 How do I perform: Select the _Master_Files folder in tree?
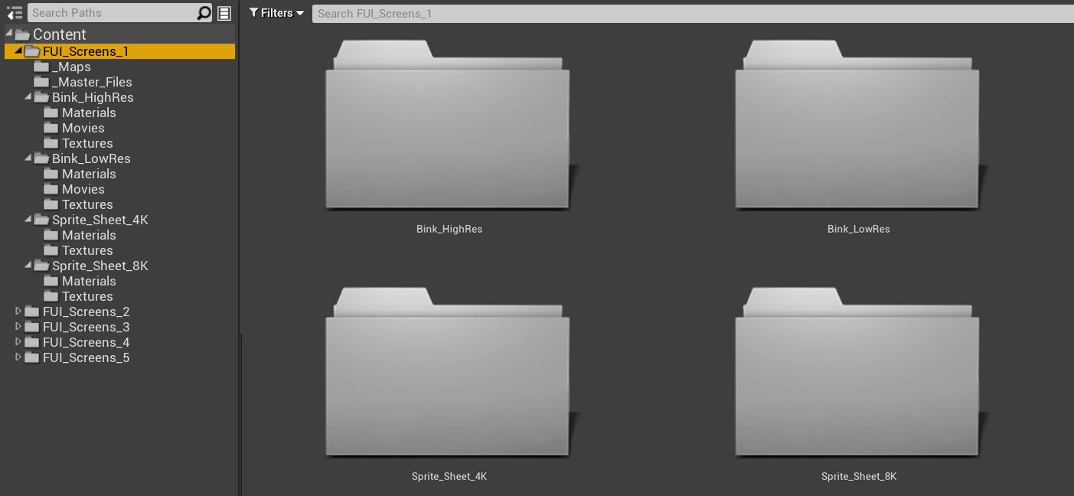point(91,82)
